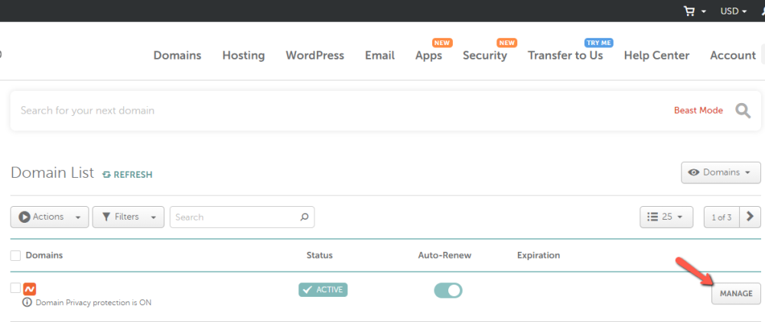The height and width of the screenshot is (322, 765).
Task: Check the checkbox for the first domain row
Action: click(15, 288)
